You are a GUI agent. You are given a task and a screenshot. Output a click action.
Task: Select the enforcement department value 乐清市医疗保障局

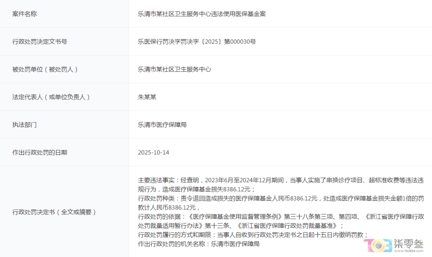pyautogui.click(x=162, y=125)
